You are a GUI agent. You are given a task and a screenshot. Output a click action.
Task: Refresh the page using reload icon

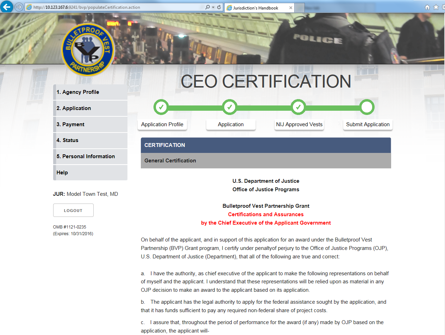[x=219, y=7]
